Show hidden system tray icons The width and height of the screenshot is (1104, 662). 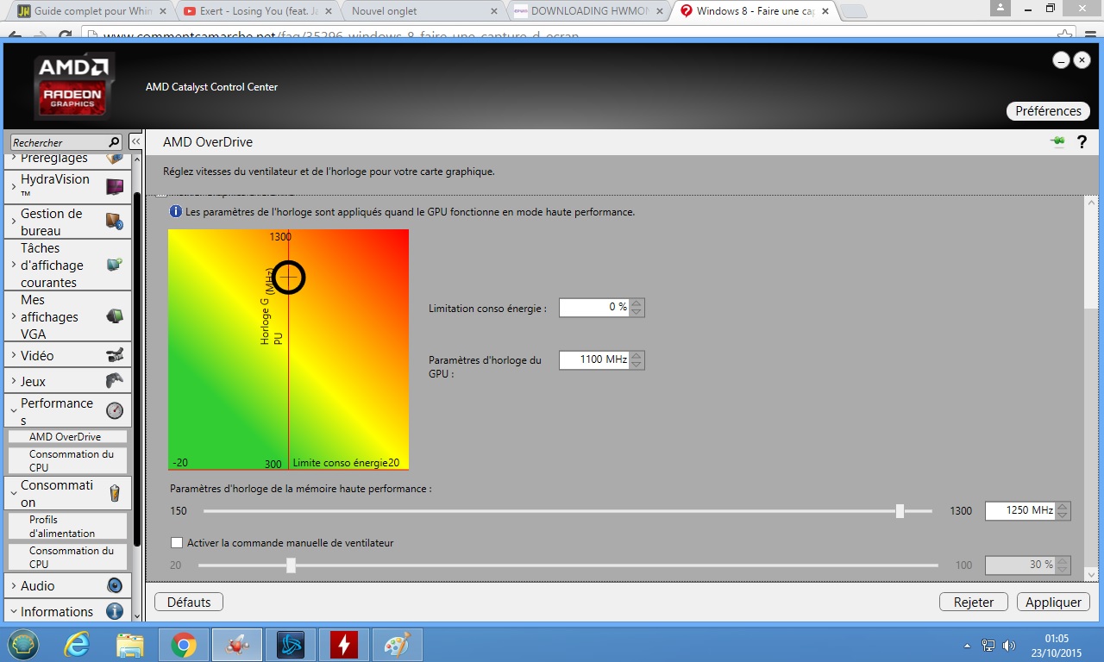(969, 646)
